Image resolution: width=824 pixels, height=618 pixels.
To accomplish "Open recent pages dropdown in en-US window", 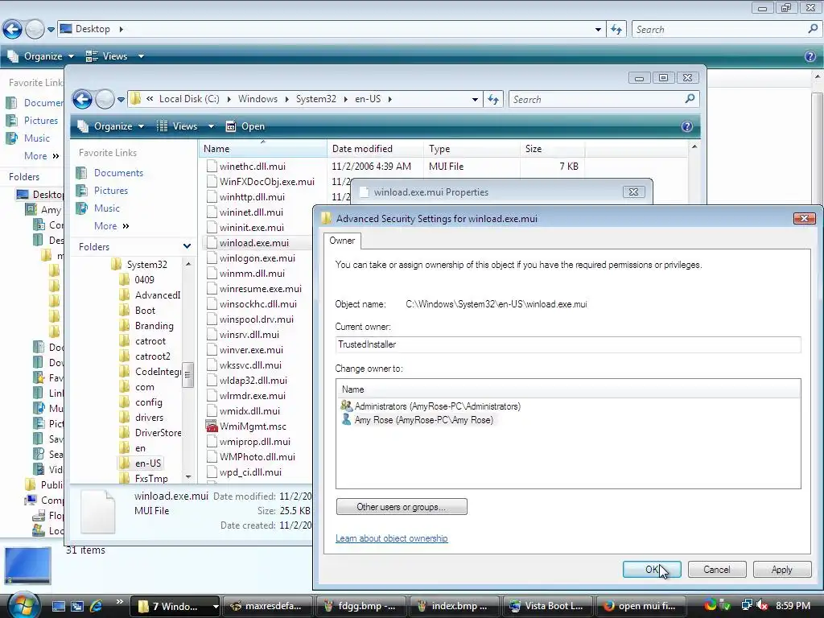I will pos(121,99).
